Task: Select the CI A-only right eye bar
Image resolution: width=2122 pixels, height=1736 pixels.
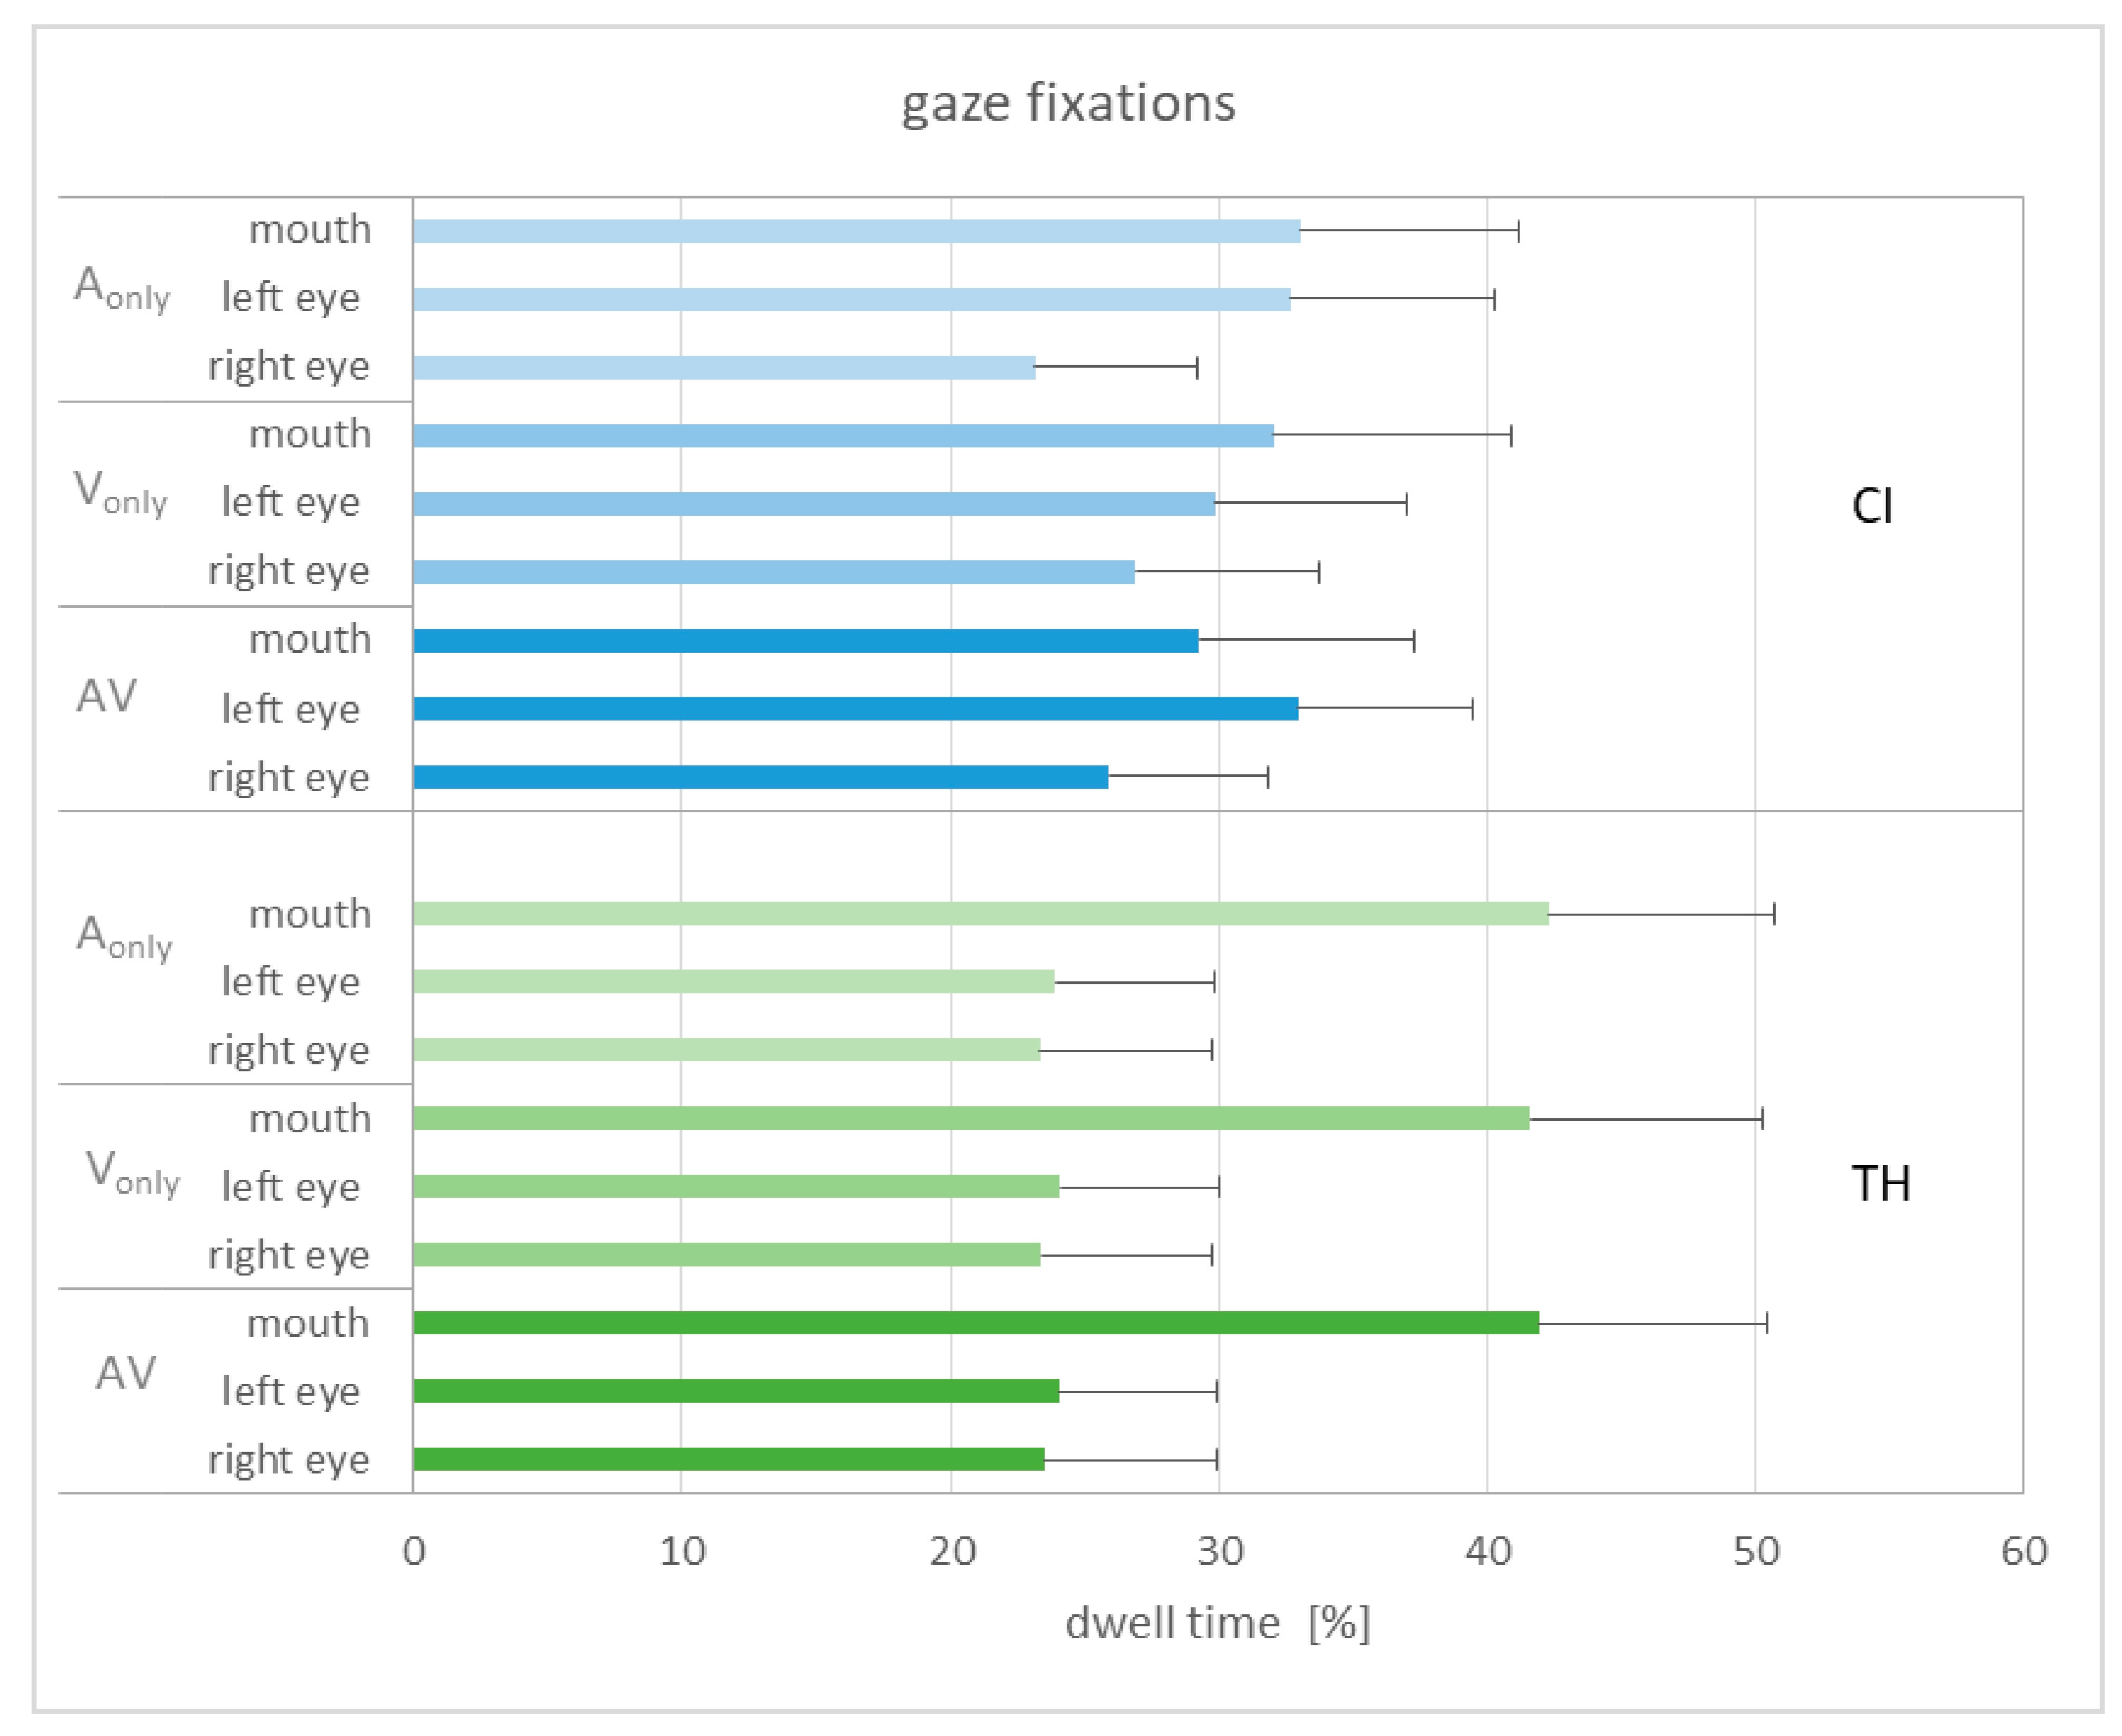Action: [723, 367]
